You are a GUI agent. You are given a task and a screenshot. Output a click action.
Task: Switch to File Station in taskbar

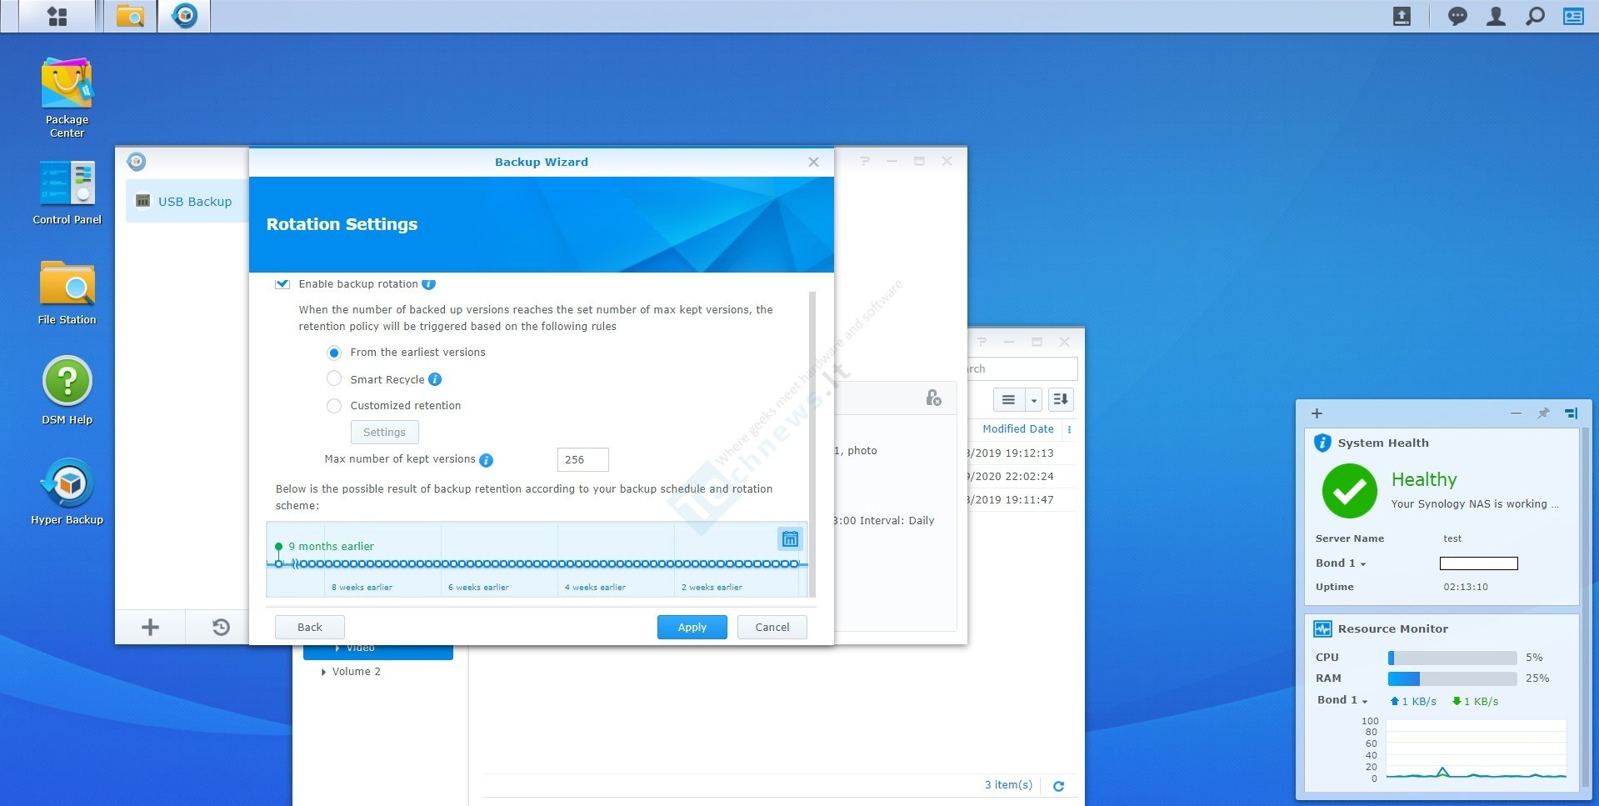pyautogui.click(x=130, y=16)
